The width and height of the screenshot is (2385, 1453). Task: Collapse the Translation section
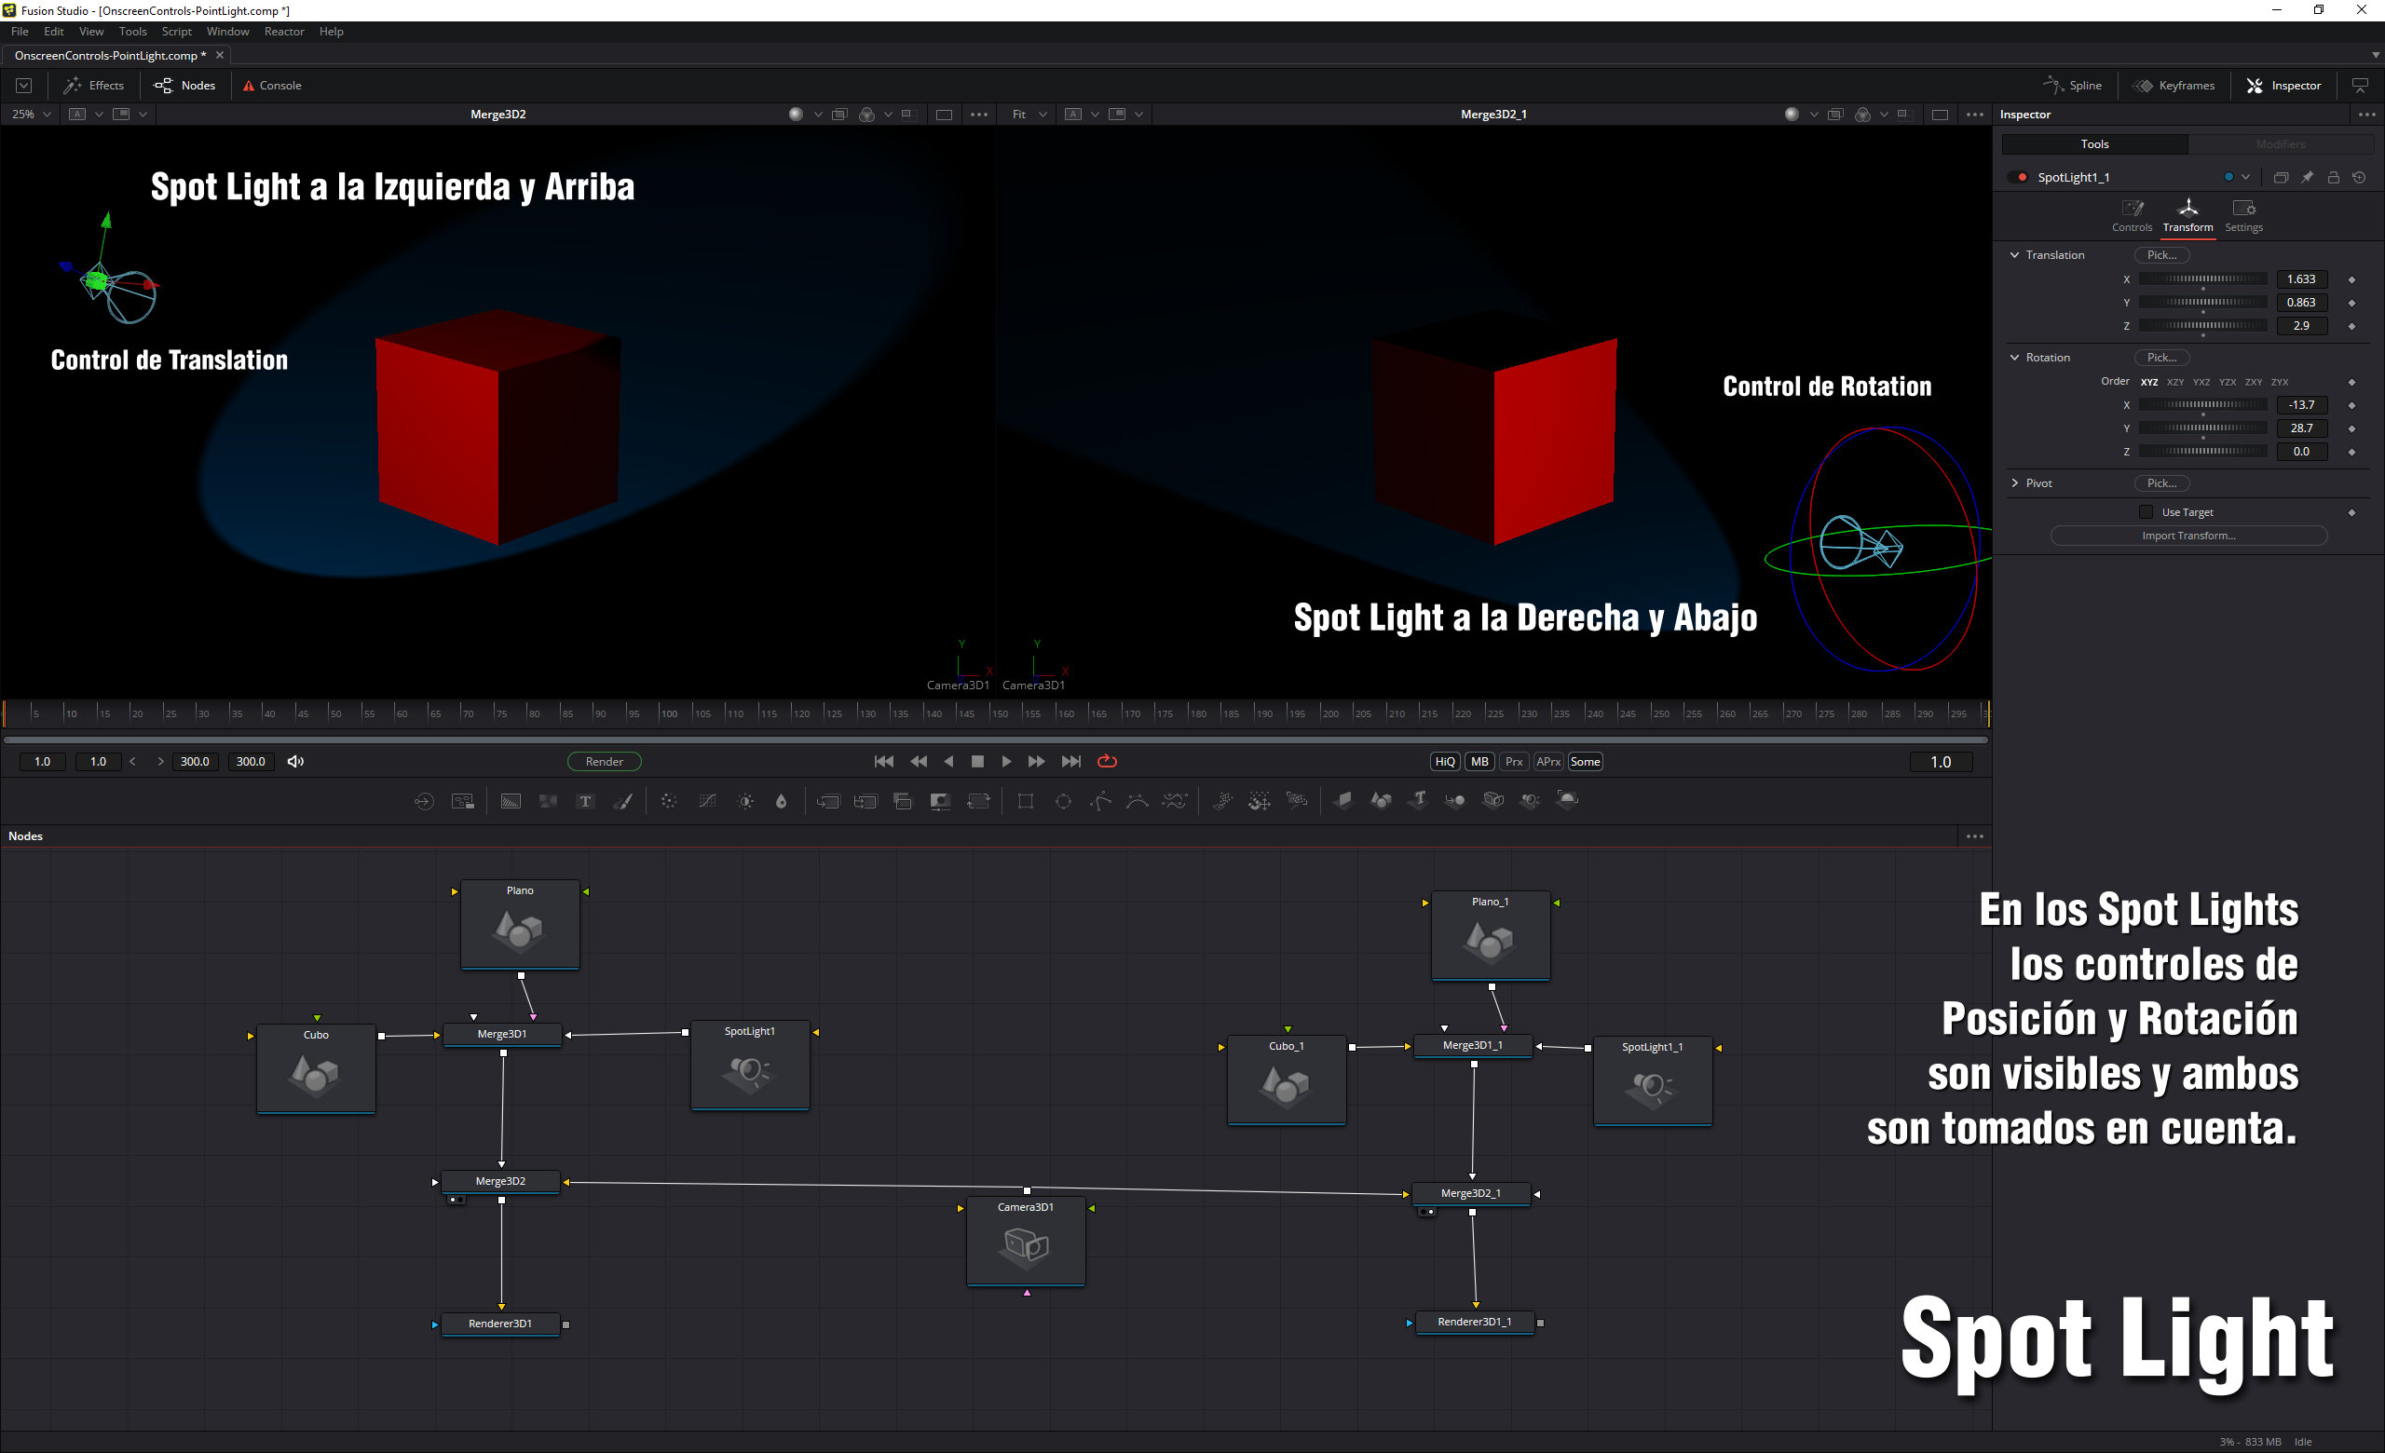2015,255
